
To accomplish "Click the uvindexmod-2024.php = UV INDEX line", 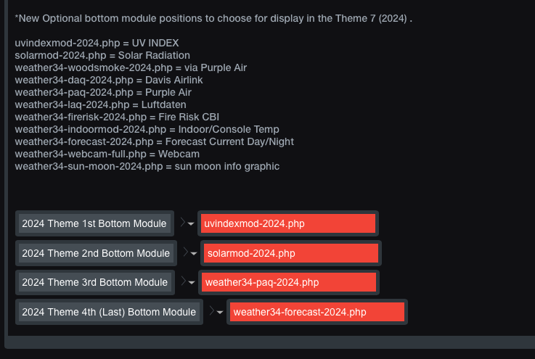I will coord(97,43).
